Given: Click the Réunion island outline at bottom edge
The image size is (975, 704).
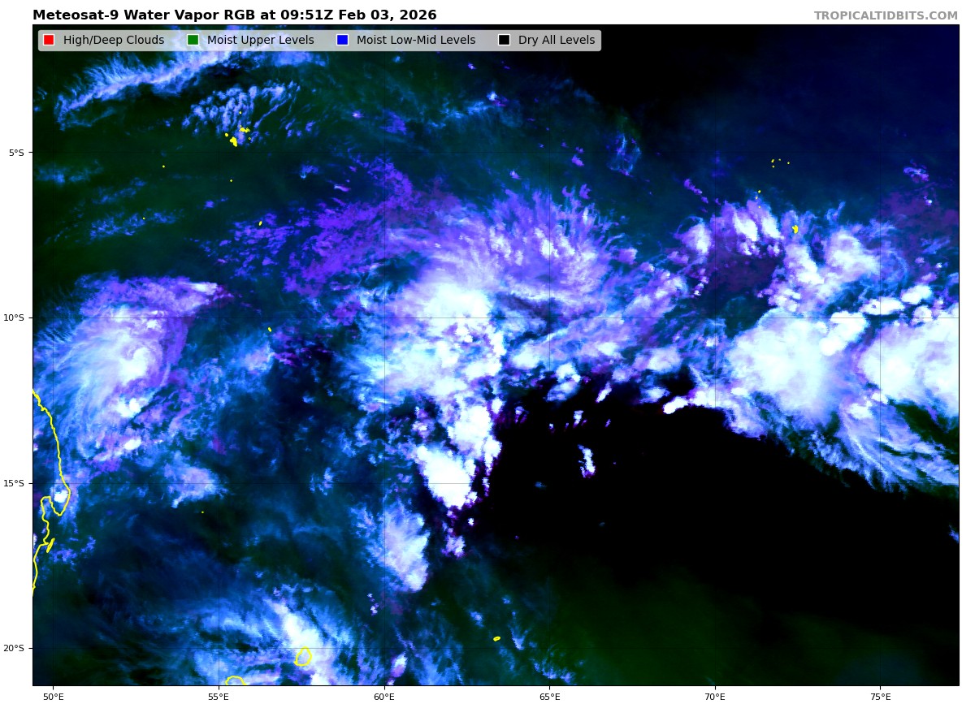Looking at the screenshot, I should pos(234,680).
